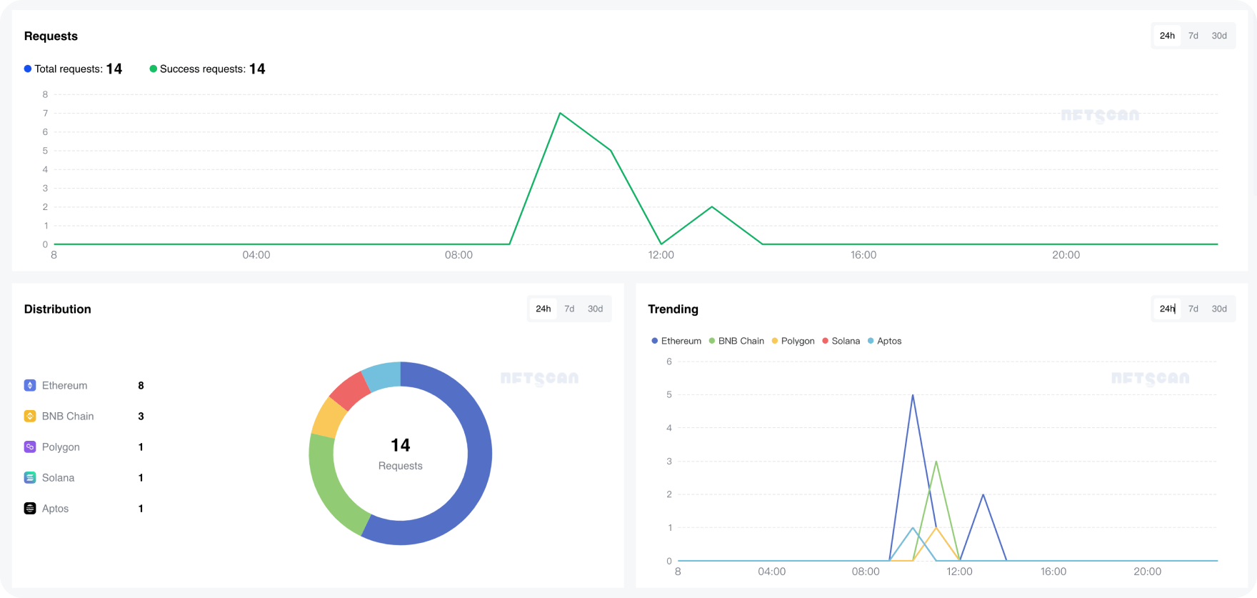
Task: Click the BNB Chain icon in Distribution
Action: click(x=30, y=416)
